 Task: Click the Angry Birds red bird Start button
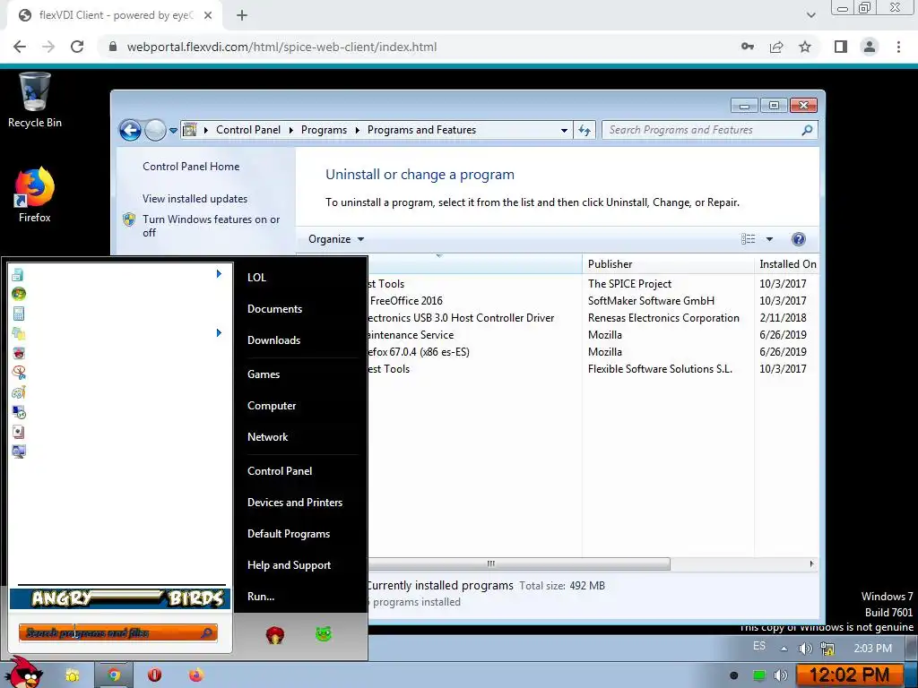23,673
